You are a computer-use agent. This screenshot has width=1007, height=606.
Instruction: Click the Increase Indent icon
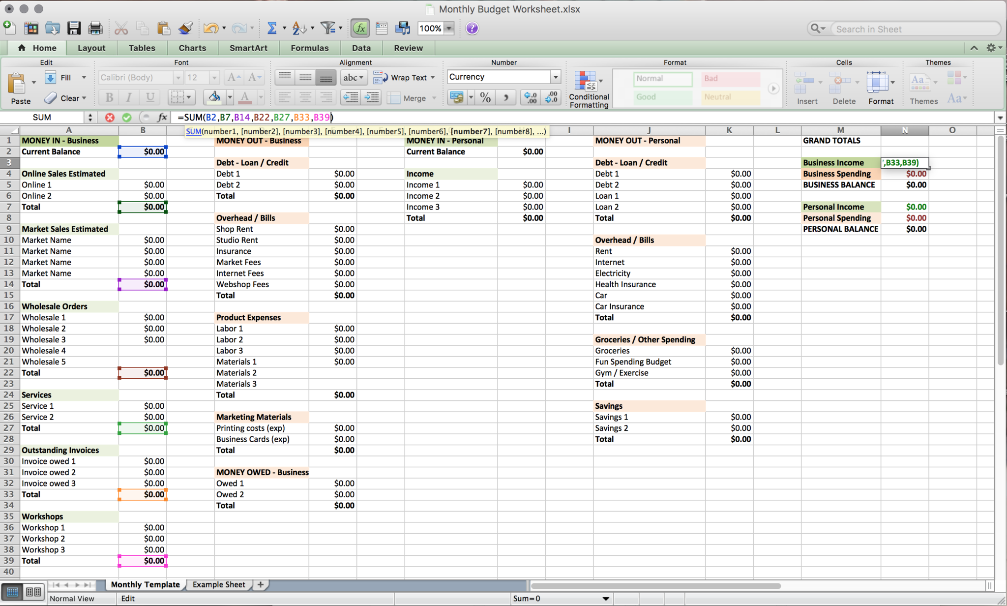(372, 97)
